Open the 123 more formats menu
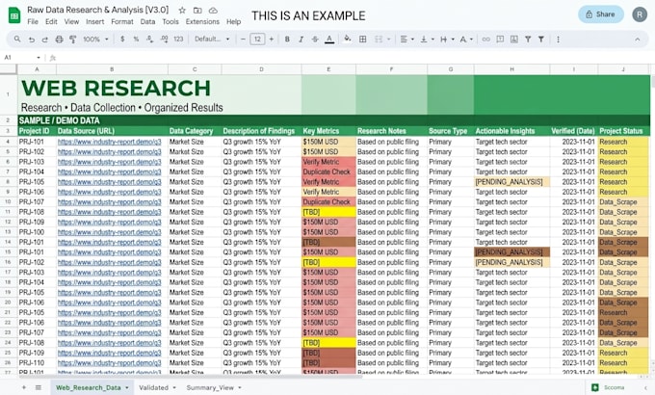 pyautogui.click(x=178, y=39)
